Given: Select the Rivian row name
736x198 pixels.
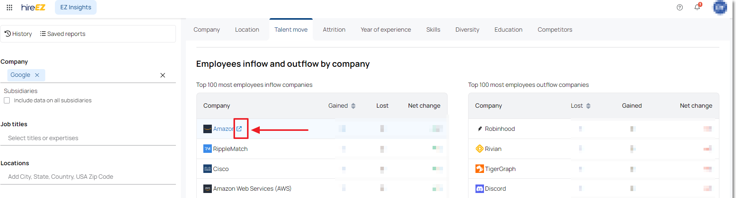Looking at the screenshot, I should coord(493,149).
